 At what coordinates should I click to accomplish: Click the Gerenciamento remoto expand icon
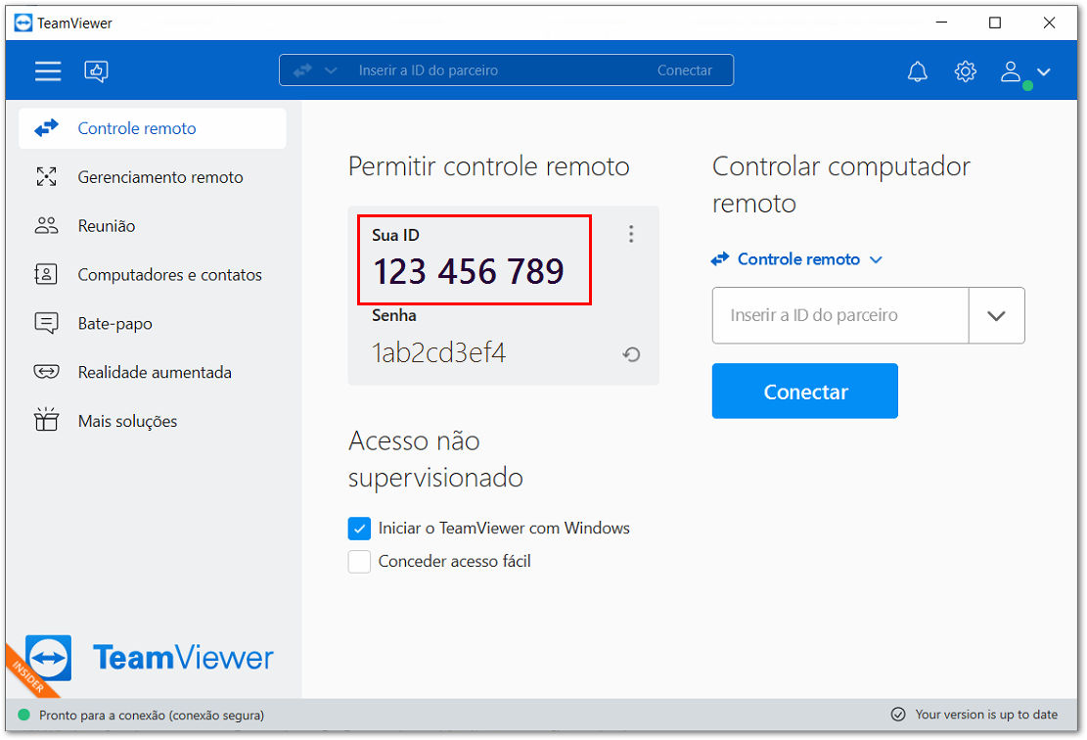46,177
